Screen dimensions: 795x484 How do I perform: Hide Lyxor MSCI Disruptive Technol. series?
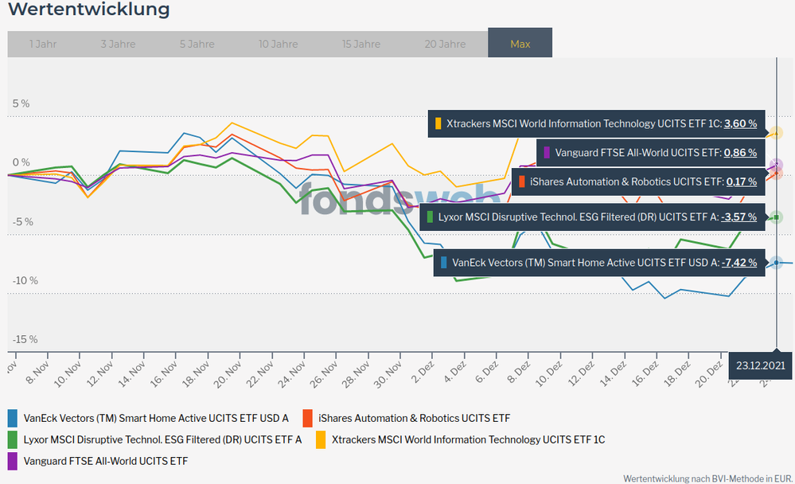(163, 439)
